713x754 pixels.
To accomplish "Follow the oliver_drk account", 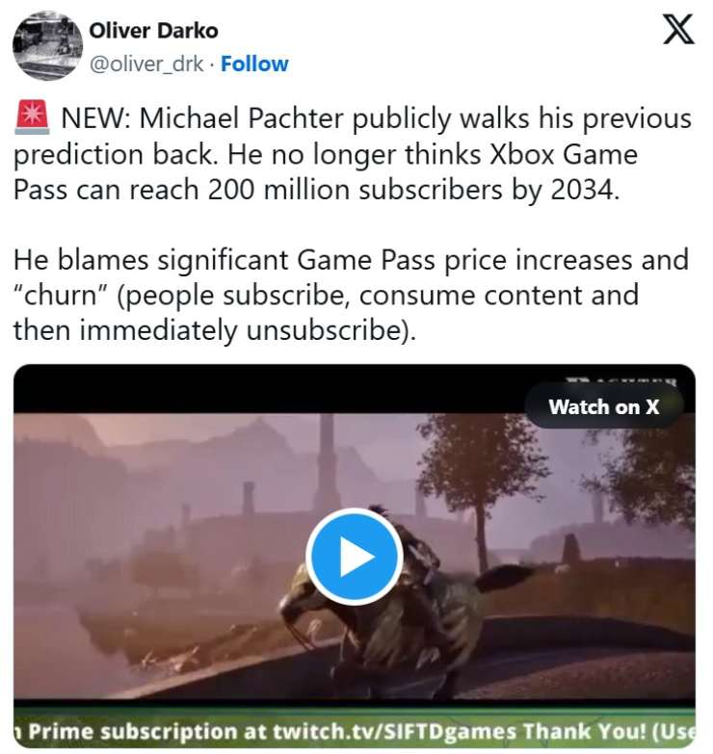I will (x=254, y=64).
